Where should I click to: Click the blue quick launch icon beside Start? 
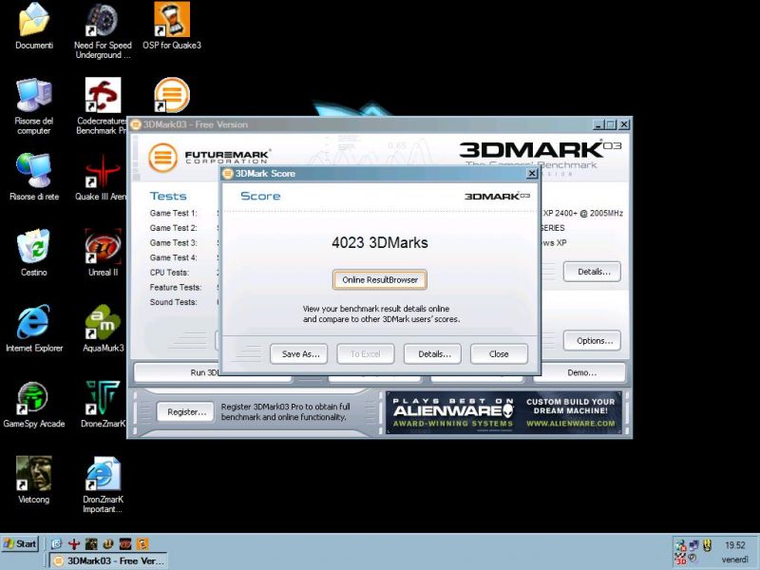[56, 543]
